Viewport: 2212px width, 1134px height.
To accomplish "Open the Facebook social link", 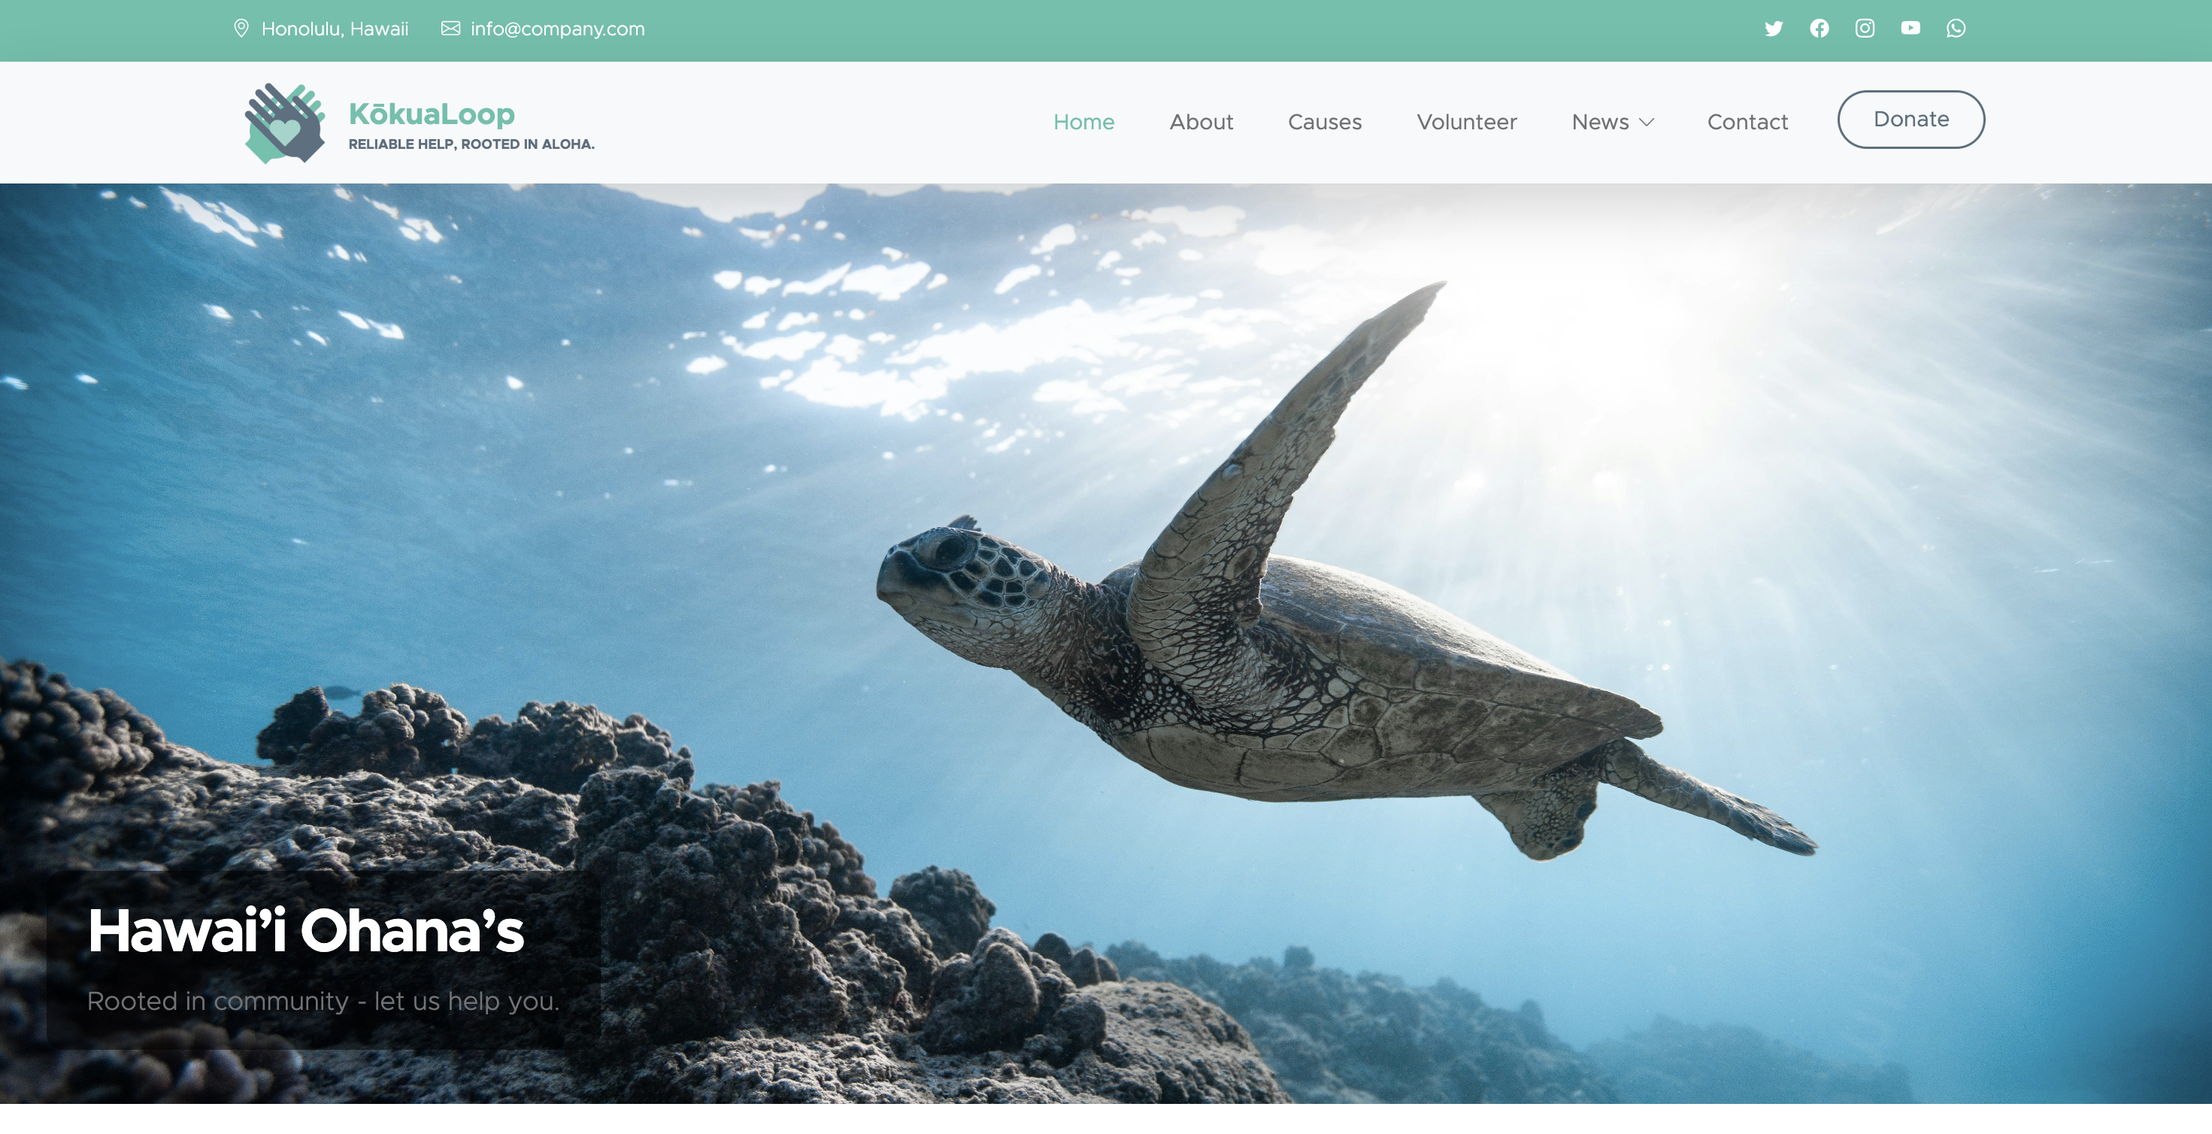I will click(1819, 29).
